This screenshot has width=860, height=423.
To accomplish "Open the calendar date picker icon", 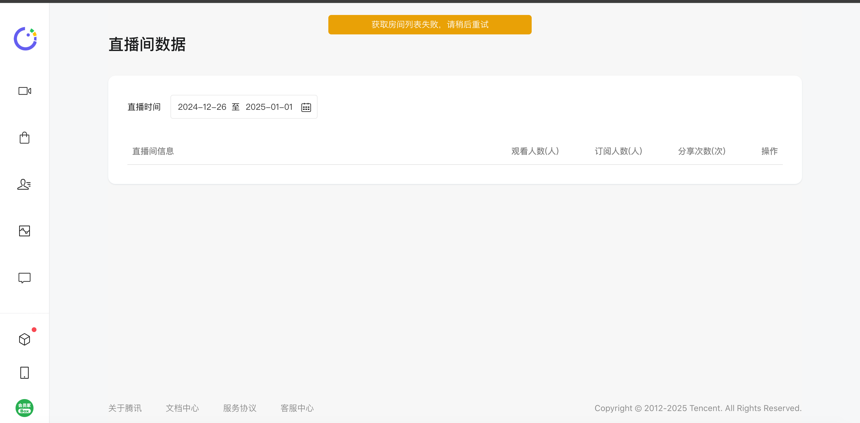I will point(306,107).
